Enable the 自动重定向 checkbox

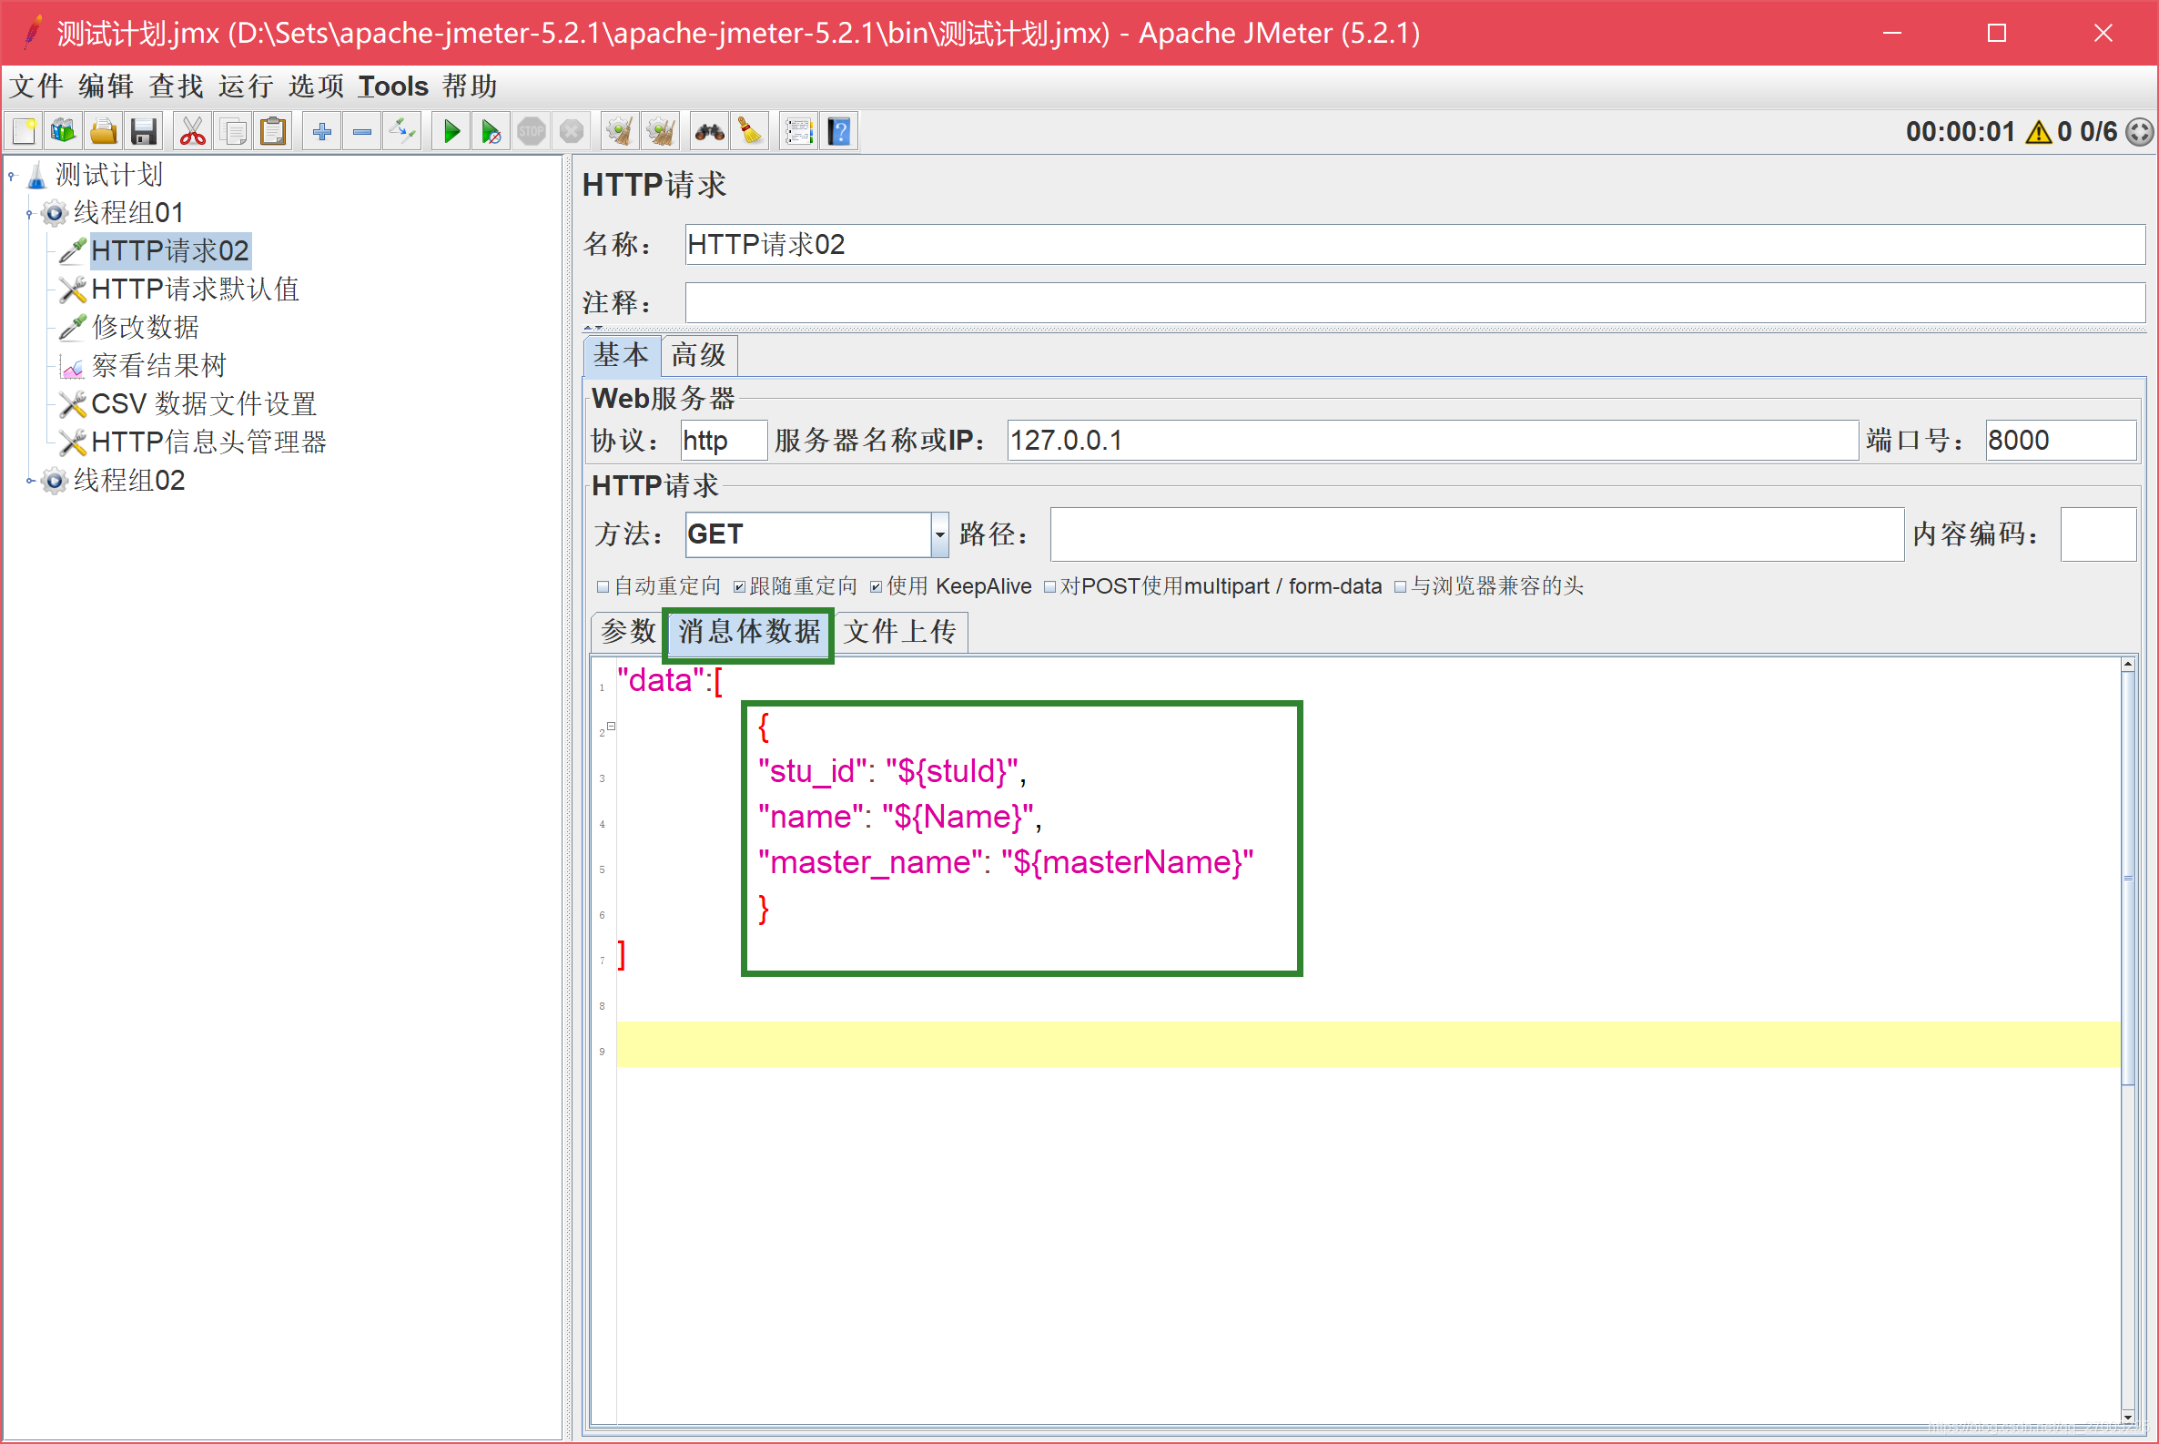pos(603,586)
